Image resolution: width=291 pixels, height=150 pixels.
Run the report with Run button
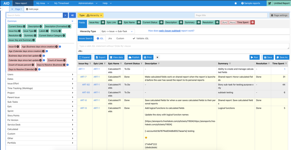point(254,57)
